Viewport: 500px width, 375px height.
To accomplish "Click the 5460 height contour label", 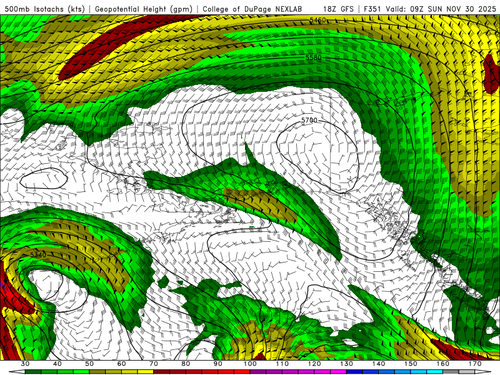I will (x=317, y=21).
